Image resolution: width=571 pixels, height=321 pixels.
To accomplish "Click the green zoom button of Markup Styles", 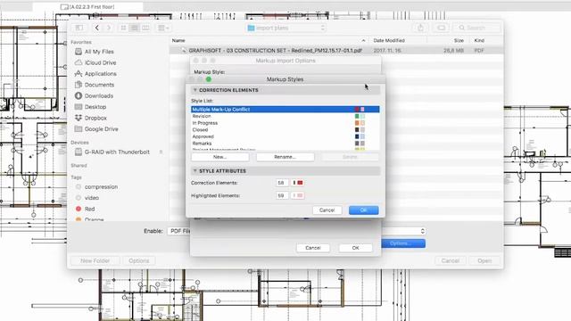I will (x=209, y=79).
